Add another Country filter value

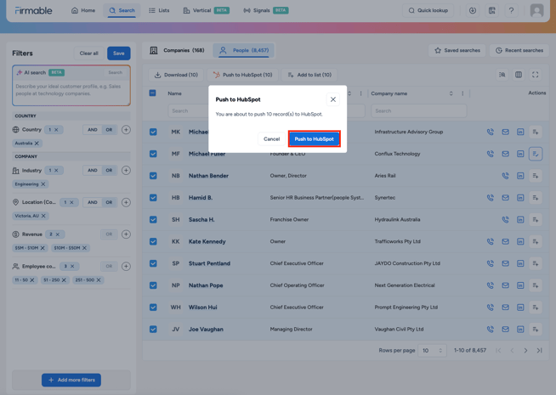coord(126,130)
